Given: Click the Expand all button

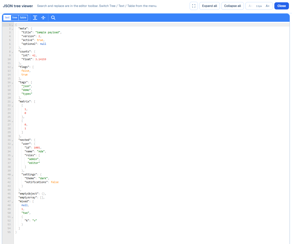Looking at the screenshot, I should (210, 6).
